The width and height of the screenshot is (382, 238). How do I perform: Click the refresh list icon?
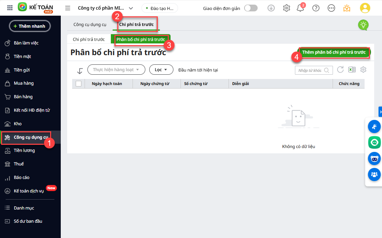click(340, 70)
